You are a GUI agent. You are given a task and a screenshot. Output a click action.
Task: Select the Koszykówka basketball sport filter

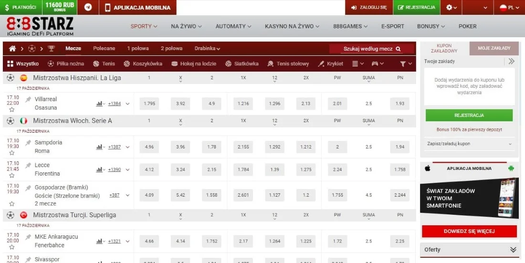(x=143, y=63)
